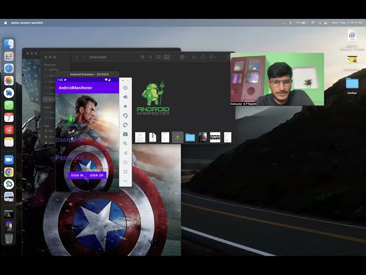Rotate the emulator right

125,125
